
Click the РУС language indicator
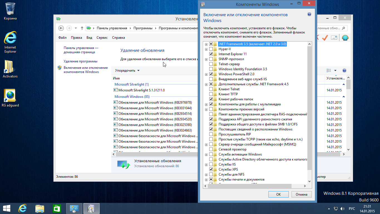point(352,208)
